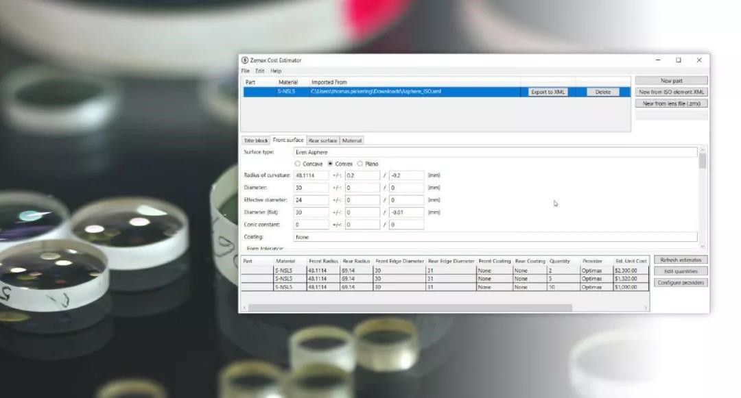Delete the S-NSL5 part row
741x398 pixels.
point(602,92)
